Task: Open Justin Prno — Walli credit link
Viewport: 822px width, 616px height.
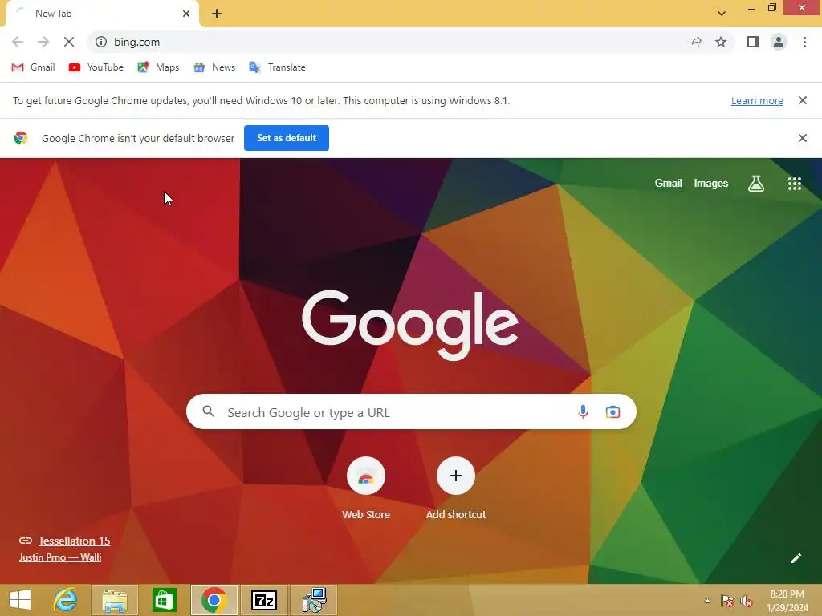Action: tap(60, 557)
